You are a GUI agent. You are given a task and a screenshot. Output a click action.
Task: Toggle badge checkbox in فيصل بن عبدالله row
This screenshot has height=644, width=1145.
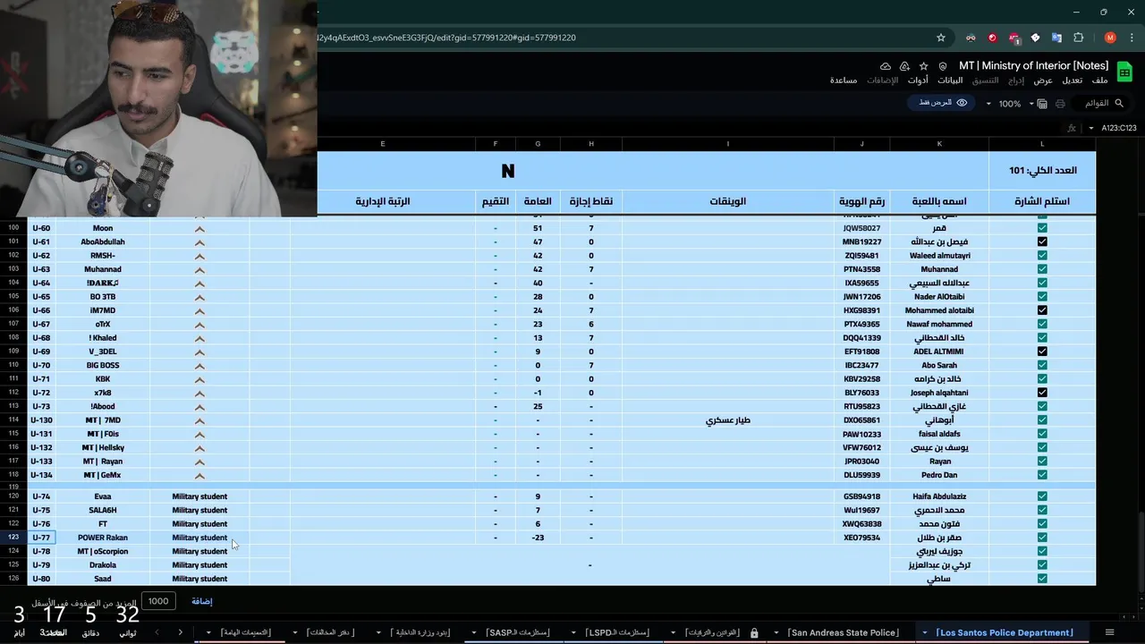pos(1042,241)
